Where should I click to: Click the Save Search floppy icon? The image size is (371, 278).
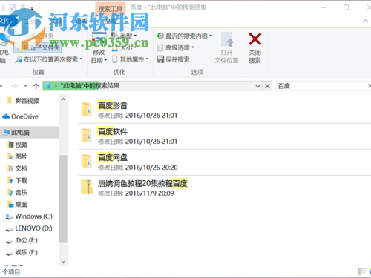[160, 59]
